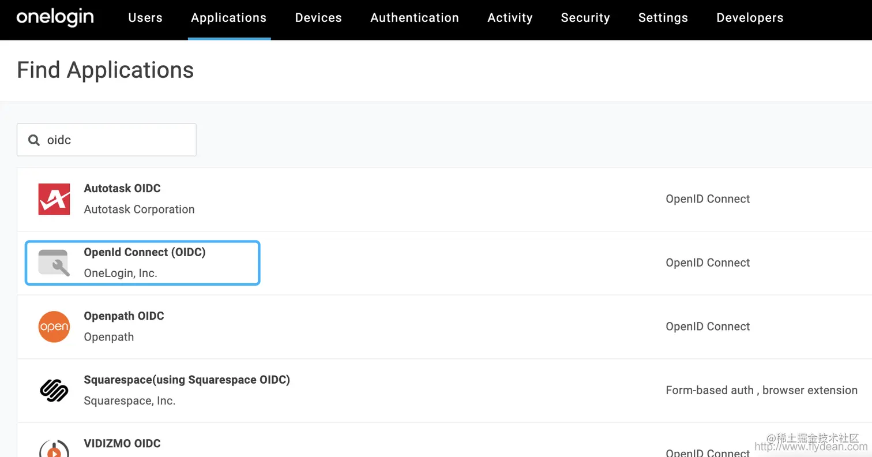
Task: Open the Devices menu
Action: coord(318,18)
